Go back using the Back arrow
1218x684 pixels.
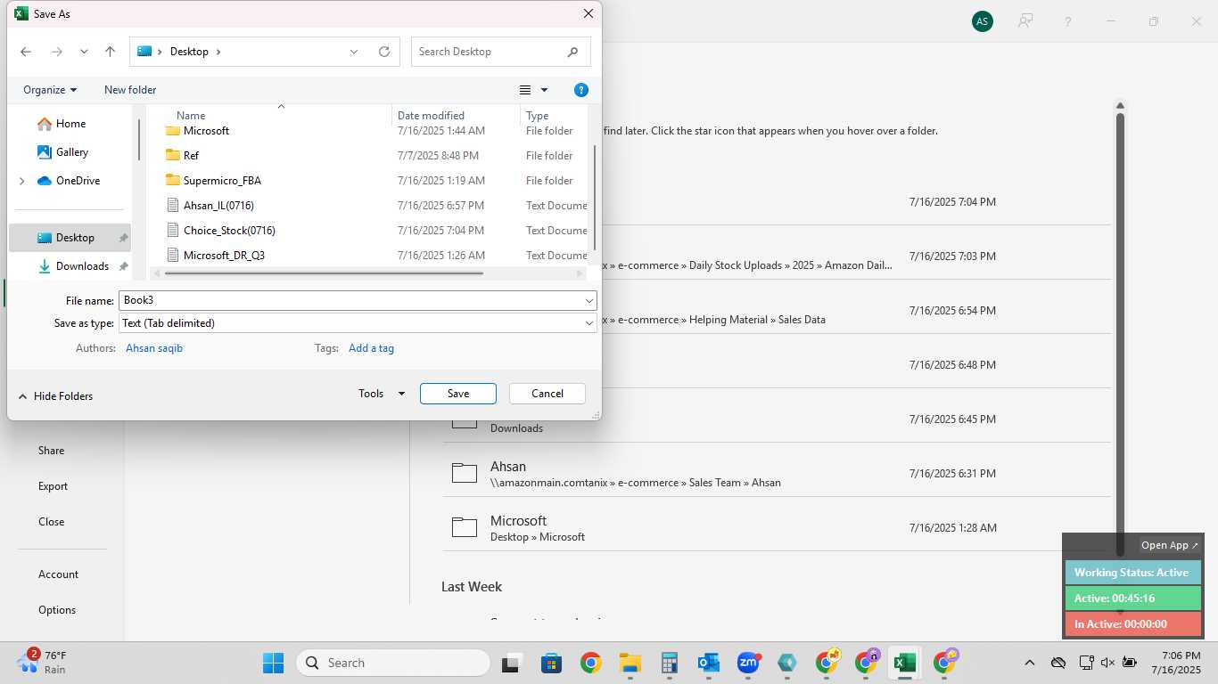pyautogui.click(x=26, y=52)
